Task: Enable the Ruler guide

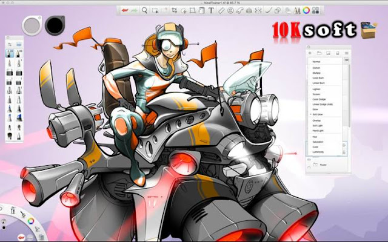Action: pos(221,10)
